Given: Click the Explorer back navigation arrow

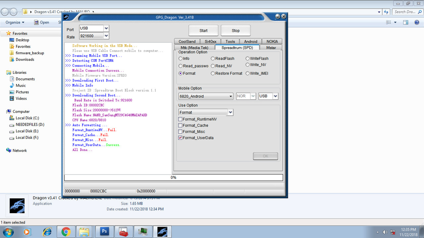Looking at the screenshot, I should tap(5, 12).
